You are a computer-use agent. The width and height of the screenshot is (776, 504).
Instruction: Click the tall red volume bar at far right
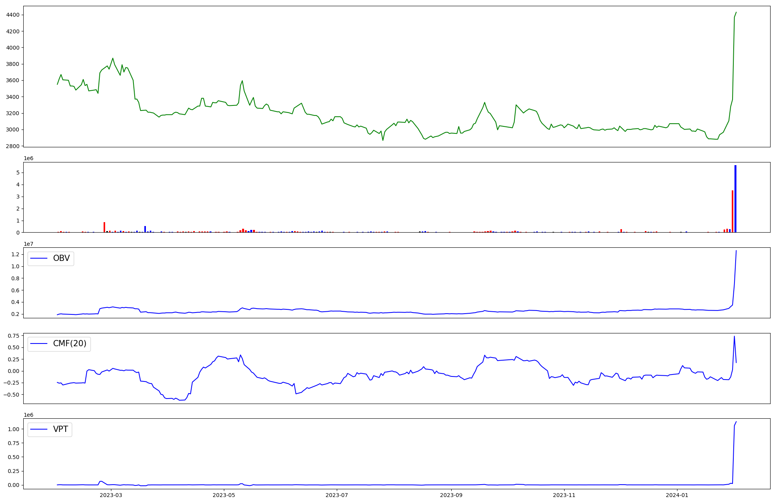tap(733, 211)
